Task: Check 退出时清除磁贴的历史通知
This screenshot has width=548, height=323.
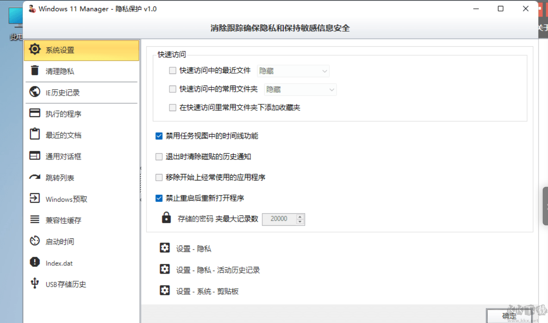Action: tap(159, 156)
